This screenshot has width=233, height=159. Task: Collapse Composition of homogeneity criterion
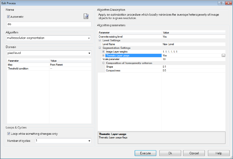pos(103,63)
